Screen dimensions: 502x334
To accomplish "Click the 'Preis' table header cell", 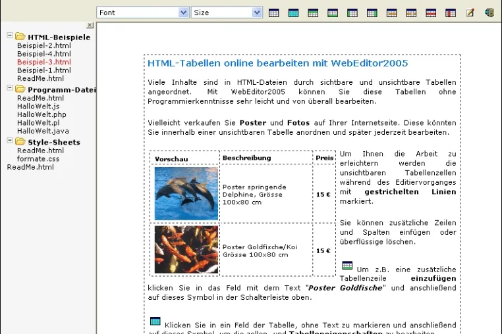I will click(x=324, y=158).
